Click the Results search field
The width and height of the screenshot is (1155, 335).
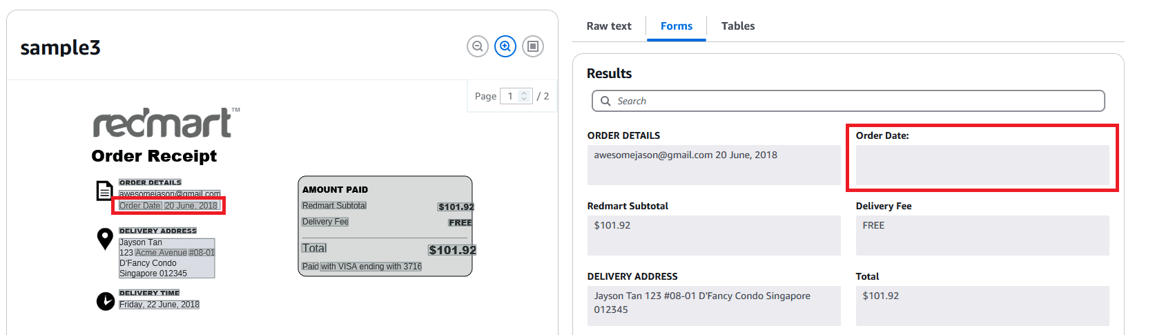pyautogui.click(x=848, y=101)
